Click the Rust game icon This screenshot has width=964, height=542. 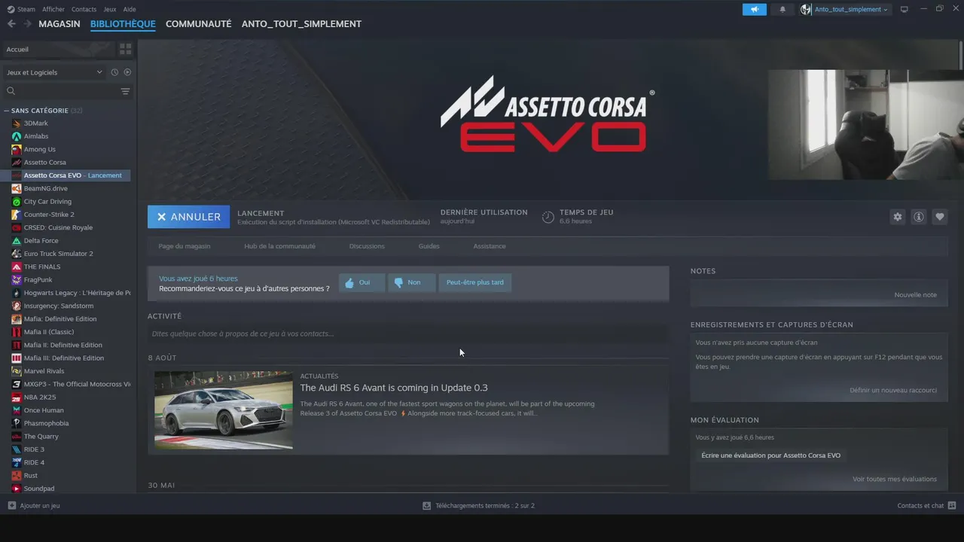tap(17, 476)
